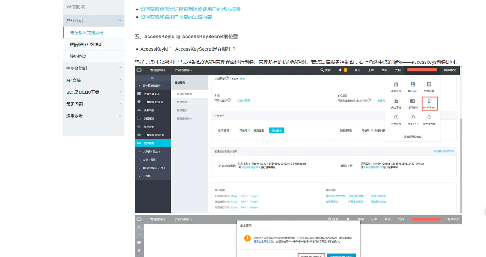This screenshot has width=486, height=257.
Task: Select 云服务器 ECS in console sidebar
Action: 153,94
